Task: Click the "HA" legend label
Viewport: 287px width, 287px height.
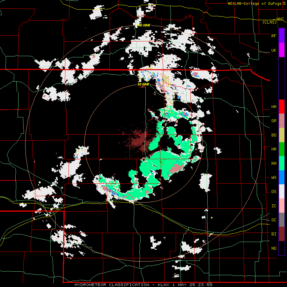Action: tap(274, 107)
